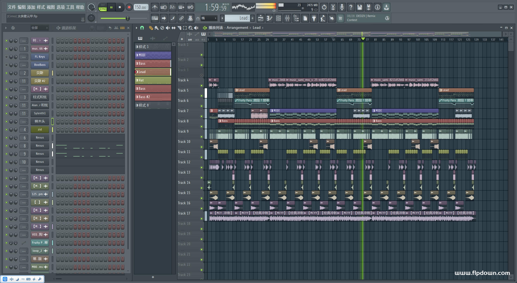This screenshot has width=517, height=283.
Task: Click the microphone recording icon
Action: (342, 7)
